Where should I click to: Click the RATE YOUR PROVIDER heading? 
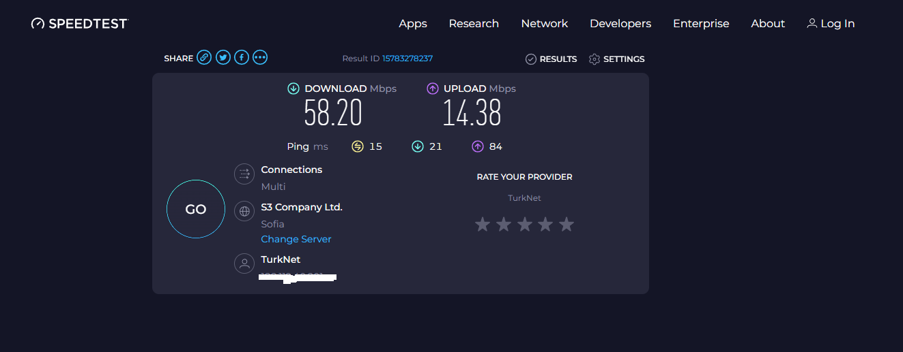pyautogui.click(x=524, y=177)
